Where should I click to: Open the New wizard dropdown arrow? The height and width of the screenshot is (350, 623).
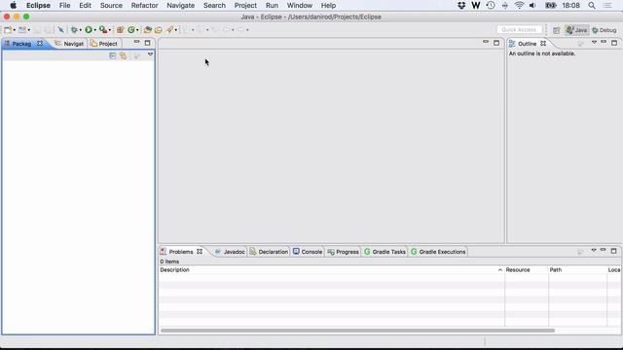click(14, 30)
